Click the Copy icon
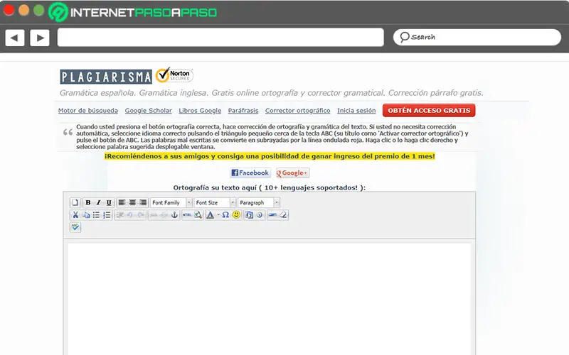 (x=86, y=215)
